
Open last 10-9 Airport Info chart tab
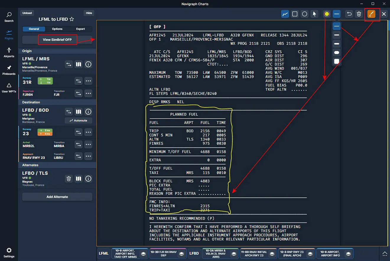335,254
